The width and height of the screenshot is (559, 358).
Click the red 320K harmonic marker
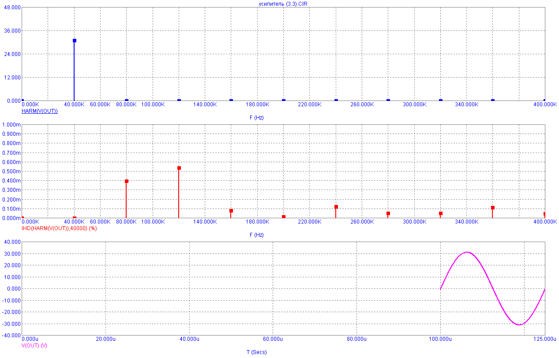coord(441,213)
